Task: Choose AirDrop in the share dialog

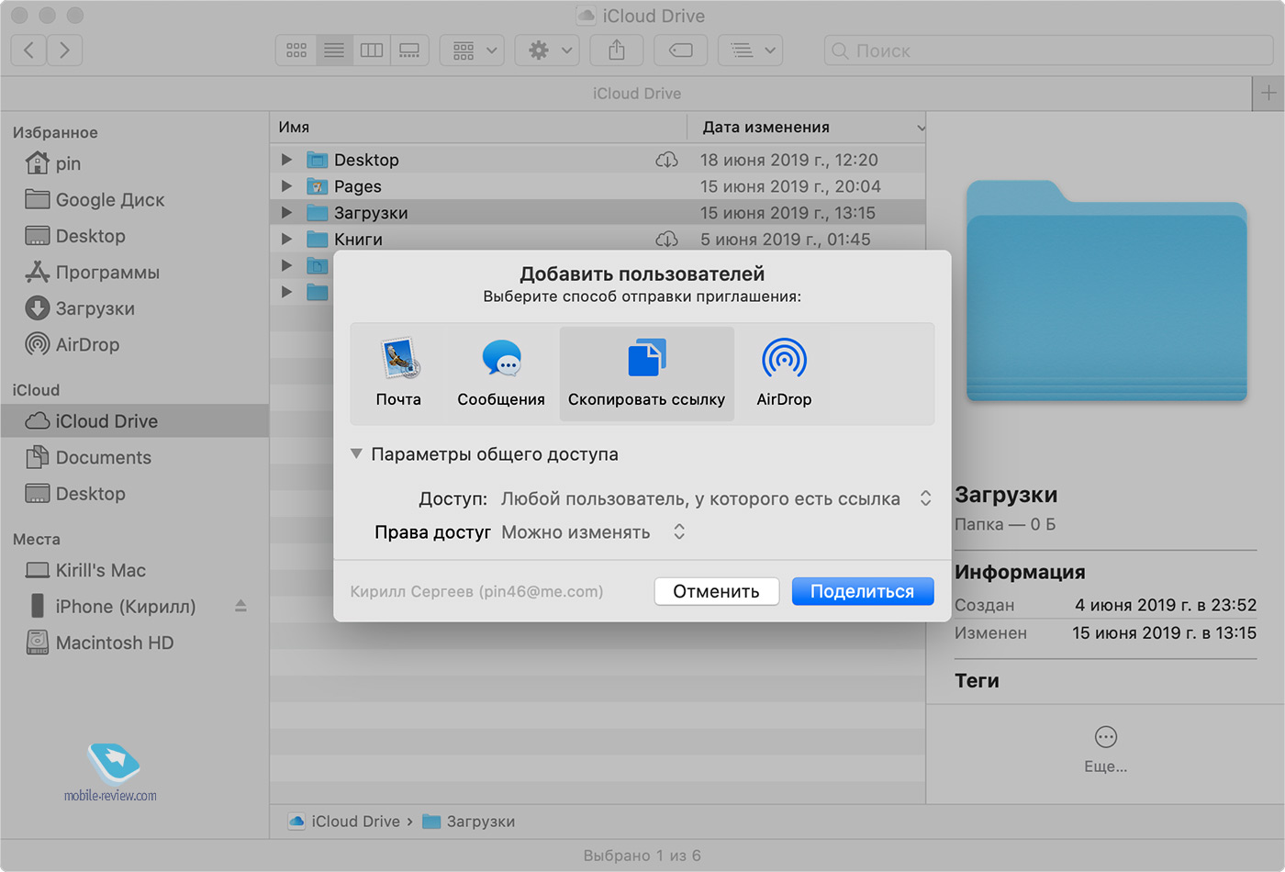Action: point(784,374)
